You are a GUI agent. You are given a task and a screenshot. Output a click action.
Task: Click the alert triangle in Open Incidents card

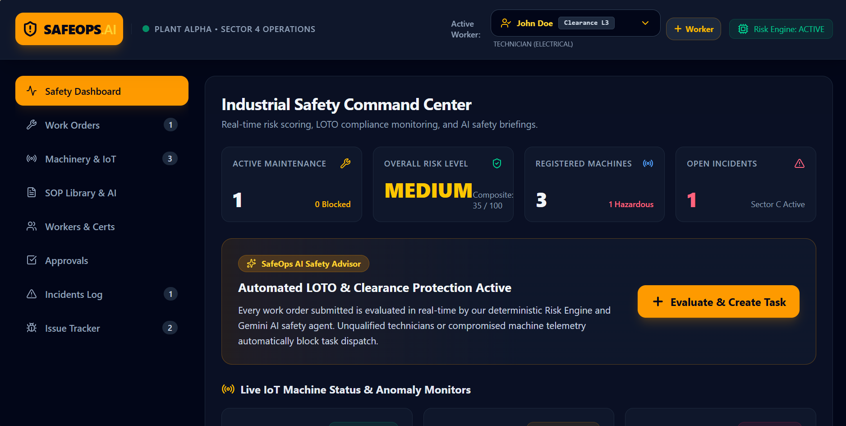[800, 163]
